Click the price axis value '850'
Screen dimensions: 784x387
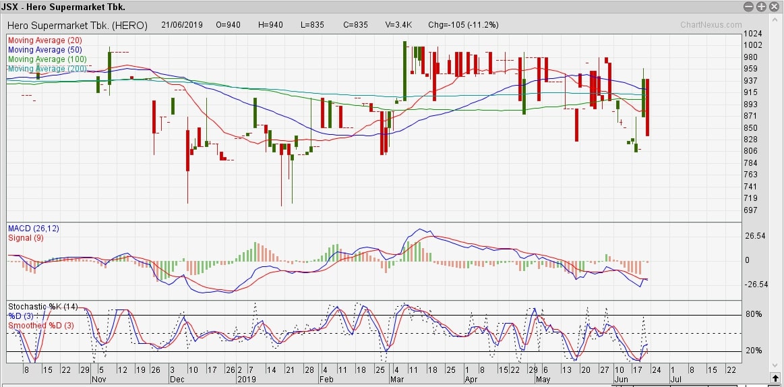[x=752, y=127]
